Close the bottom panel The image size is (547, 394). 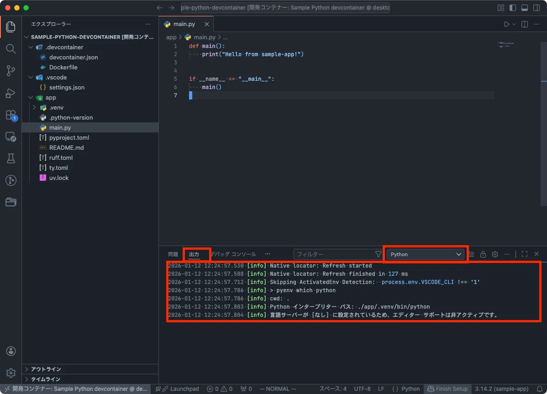tap(536, 254)
